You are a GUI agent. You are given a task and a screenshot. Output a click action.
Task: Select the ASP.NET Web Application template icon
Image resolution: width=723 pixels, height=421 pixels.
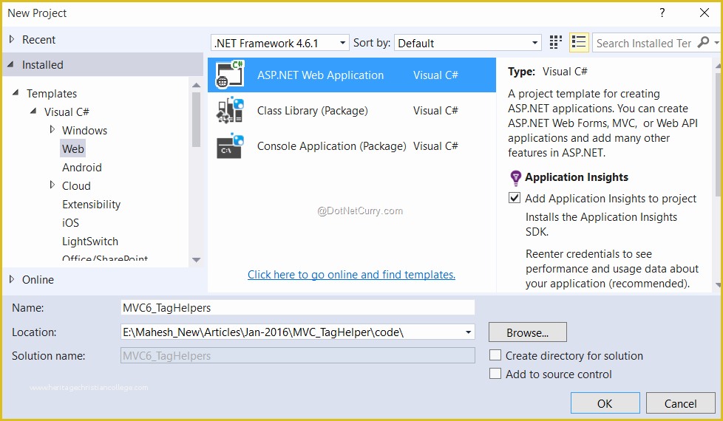click(x=230, y=75)
